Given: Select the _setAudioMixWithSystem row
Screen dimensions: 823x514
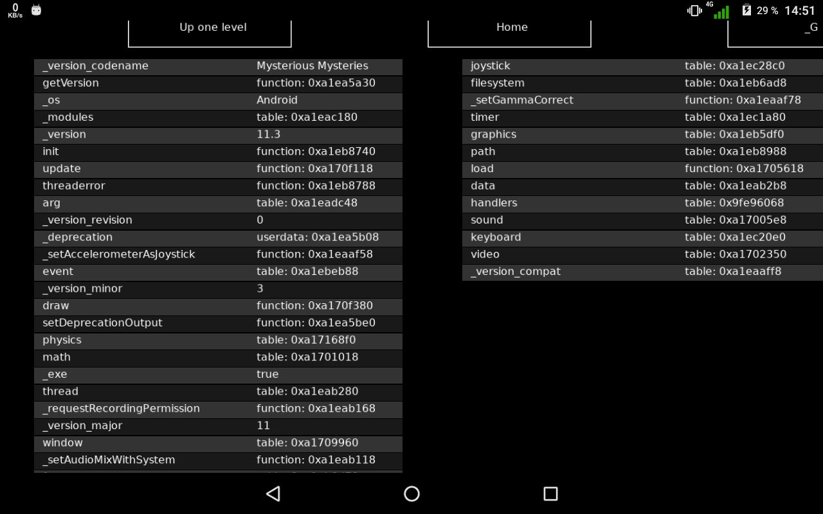Looking at the screenshot, I should 218,460.
